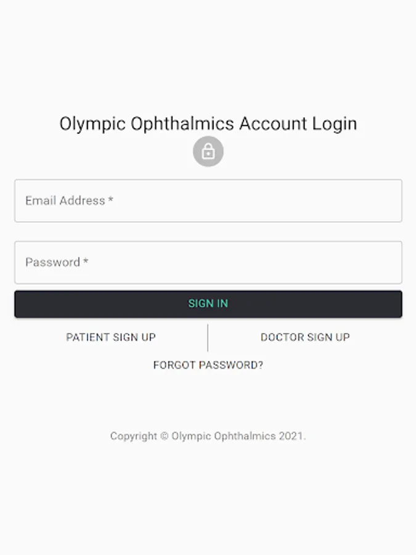Click the Olympic Ophthalmics Account Login heading

tap(208, 123)
